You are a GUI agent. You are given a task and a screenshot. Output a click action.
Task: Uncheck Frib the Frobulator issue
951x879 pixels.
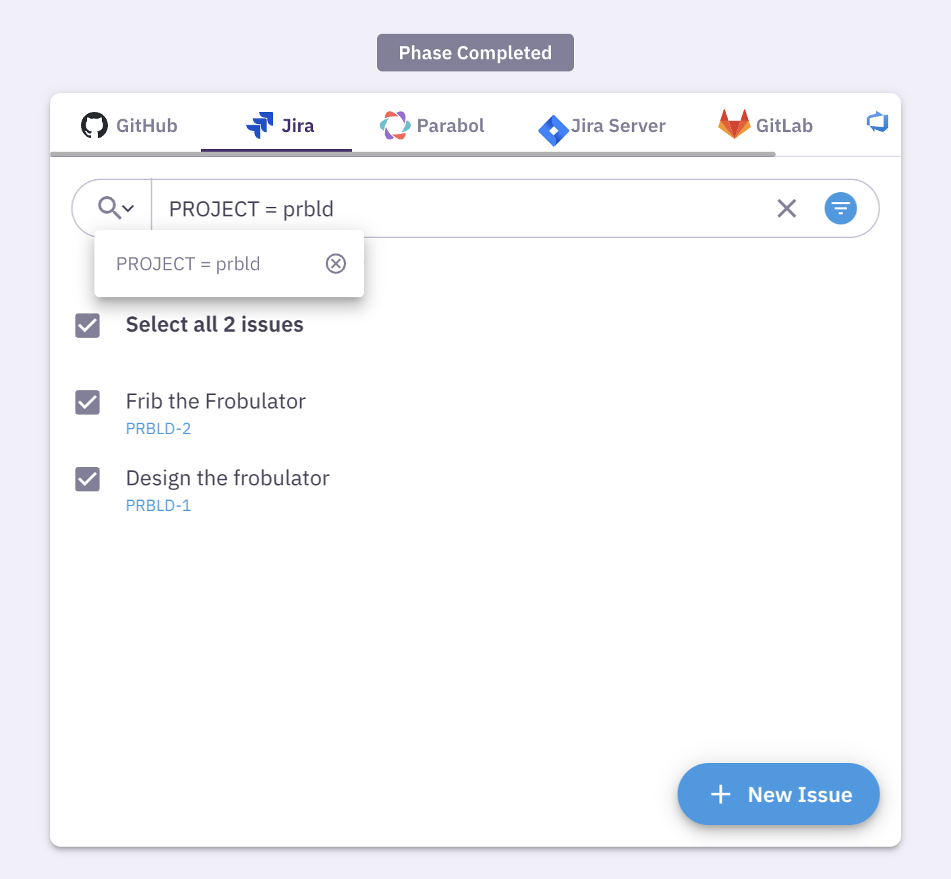click(x=87, y=402)
